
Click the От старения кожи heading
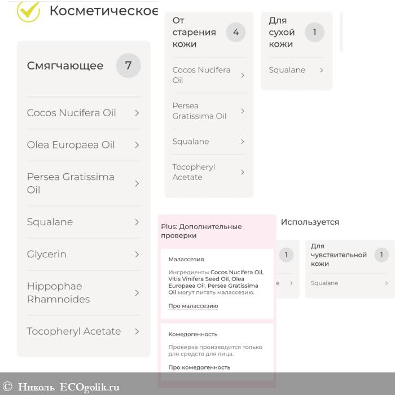(194, 32)
